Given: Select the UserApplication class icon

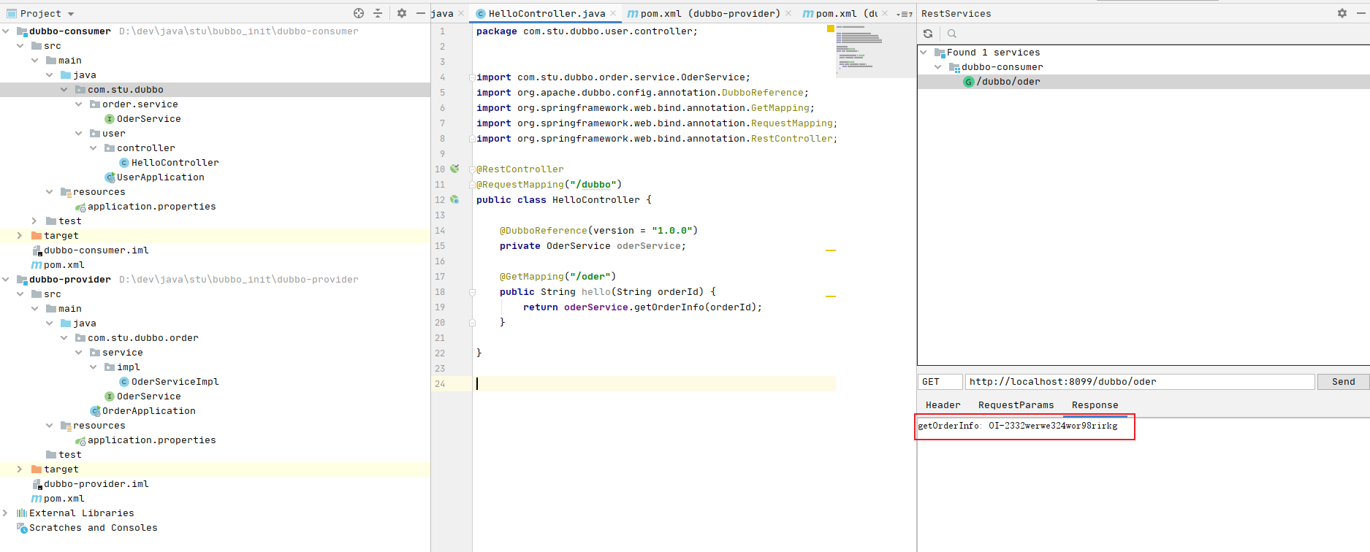Looking at the screenshot, I should [x=110, y=177].
